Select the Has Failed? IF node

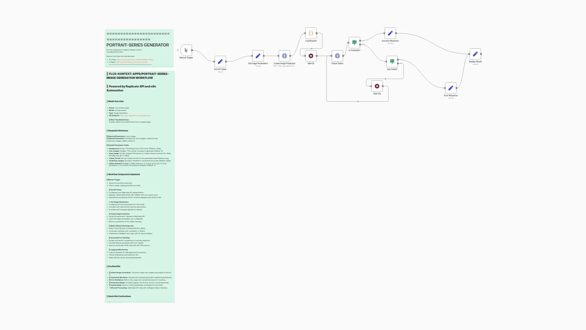point(392,61)
